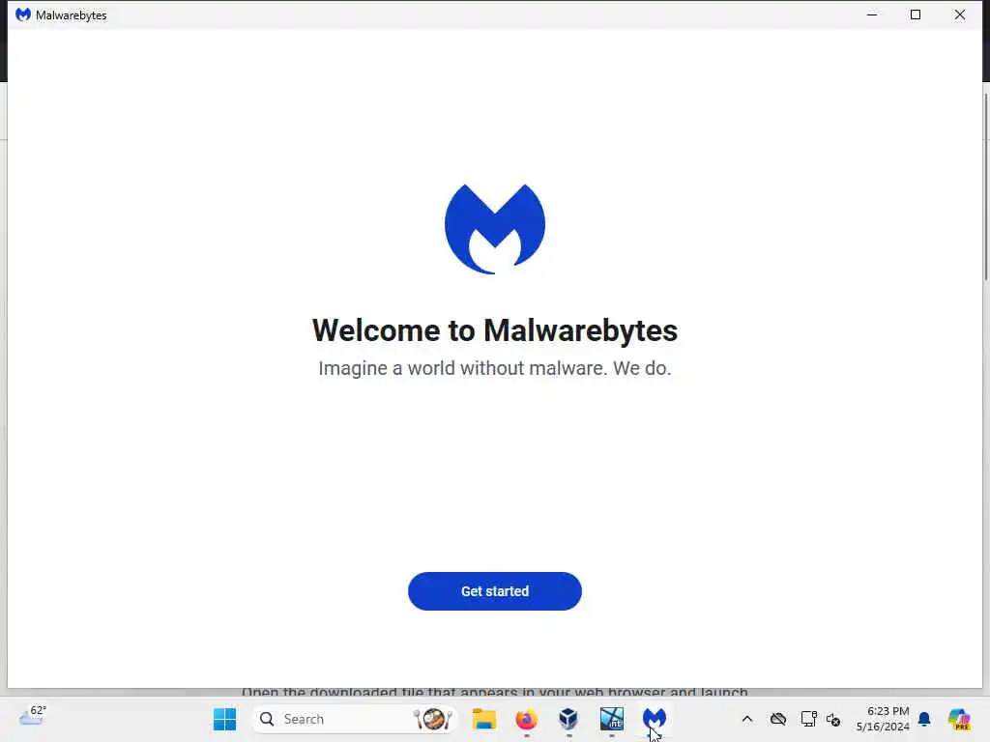The height and width of the screenshot is (742, 990).
Task: Open the notifications bell icon
Action: point(924,719)
